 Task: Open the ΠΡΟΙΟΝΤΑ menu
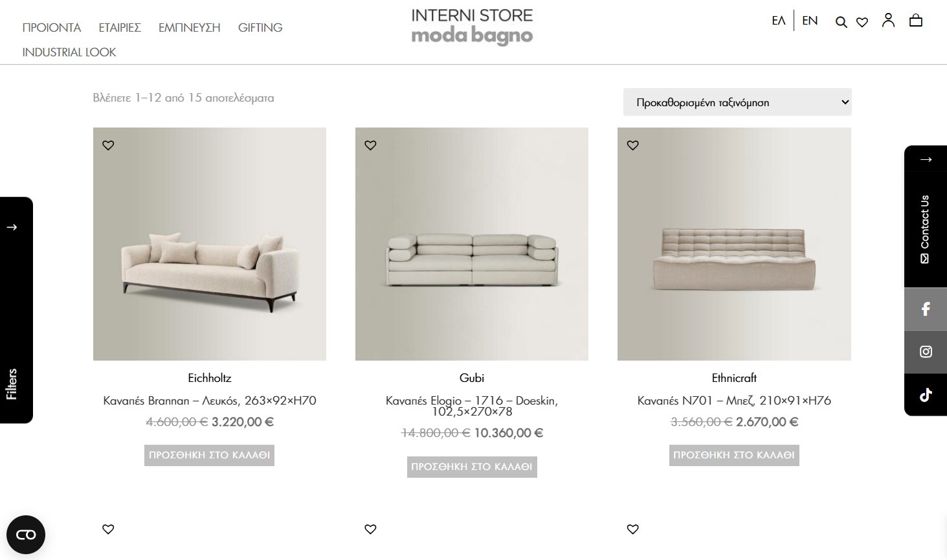[x=51, y=27]
